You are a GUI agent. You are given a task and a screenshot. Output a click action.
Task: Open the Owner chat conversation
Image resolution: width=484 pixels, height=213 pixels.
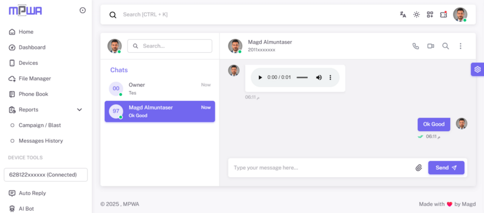click(160, 88)
